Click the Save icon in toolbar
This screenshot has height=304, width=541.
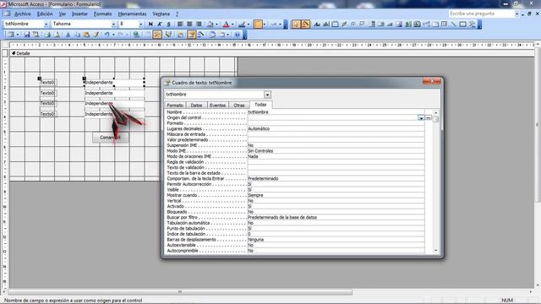(x=27, y=35)
